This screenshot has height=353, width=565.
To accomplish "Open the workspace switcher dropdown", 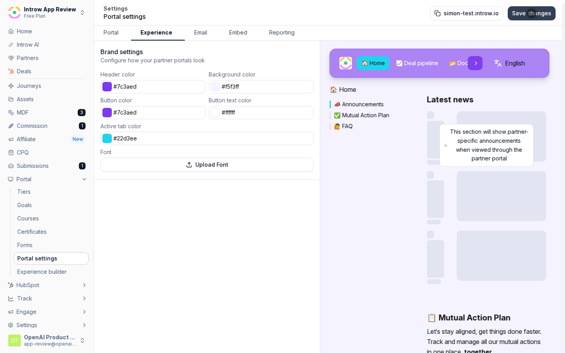I will point(82,13).
